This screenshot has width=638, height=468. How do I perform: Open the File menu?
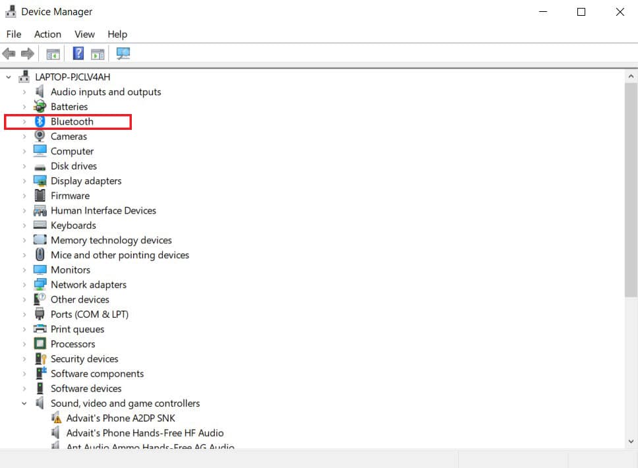click(x=13, y=34)
